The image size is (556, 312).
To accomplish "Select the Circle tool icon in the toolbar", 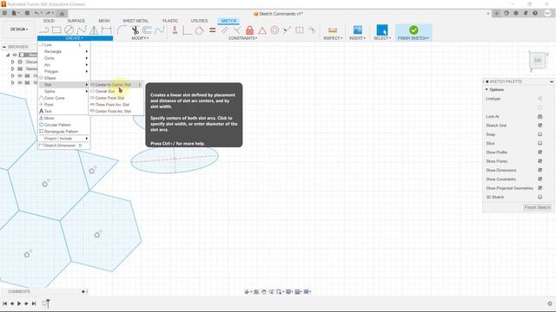I will tap(69, 30).
